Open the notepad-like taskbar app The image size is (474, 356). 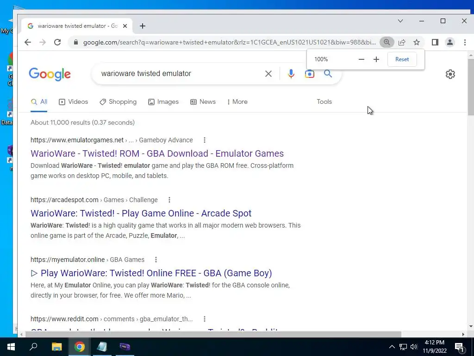coord(102,347)
